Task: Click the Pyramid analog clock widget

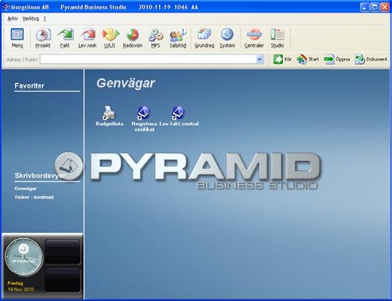Action: pos(24,257)
